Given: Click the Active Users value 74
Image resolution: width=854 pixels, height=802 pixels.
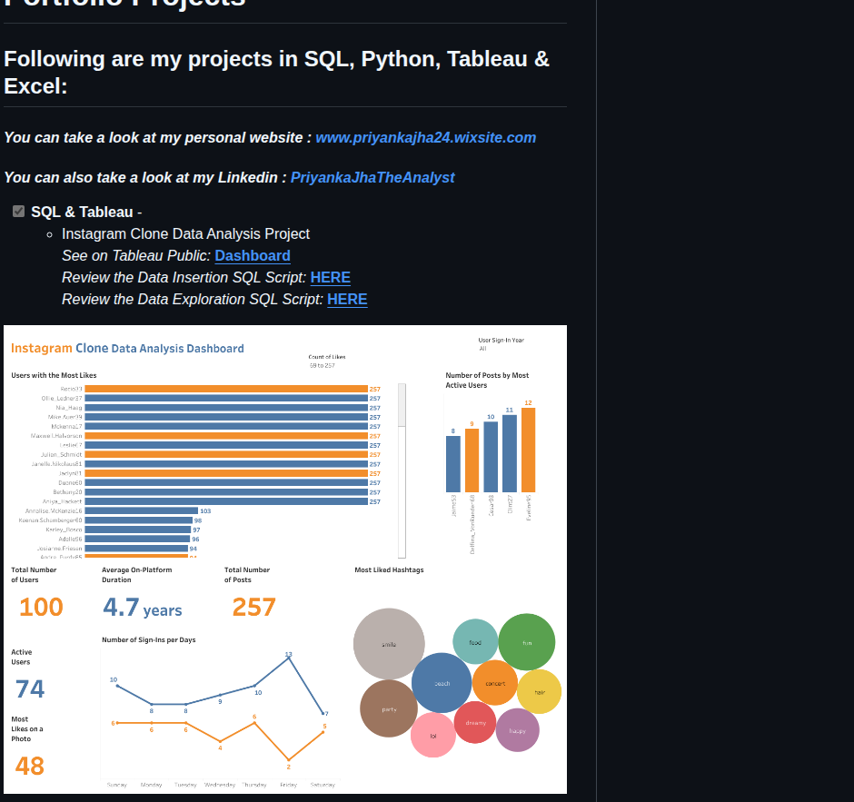Looking at the screenshot, I should [x=30, y=688].
